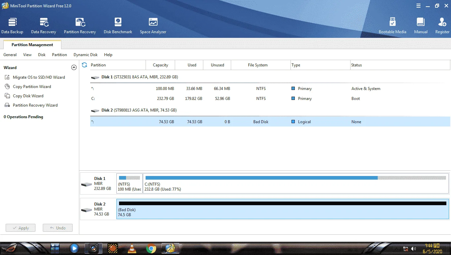The image size is (451, 255).
Task: Launch the Copy Disk Wizard
Action: [28, 96]
